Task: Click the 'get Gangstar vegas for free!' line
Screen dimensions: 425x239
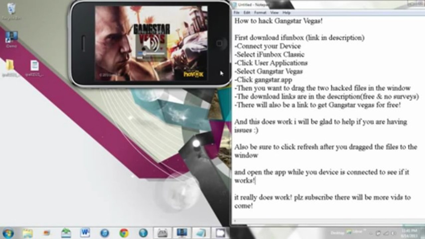Action: [x=318, y=105]
